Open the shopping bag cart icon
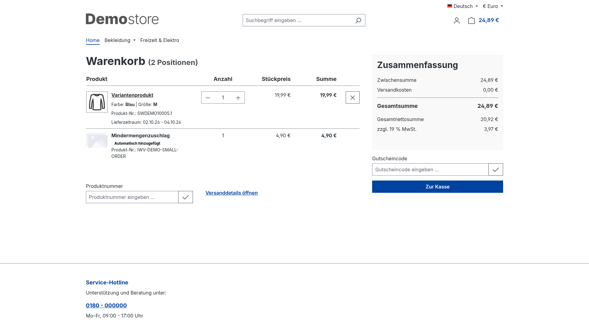This screenshot has height=331, width=589. click(472, 21)
